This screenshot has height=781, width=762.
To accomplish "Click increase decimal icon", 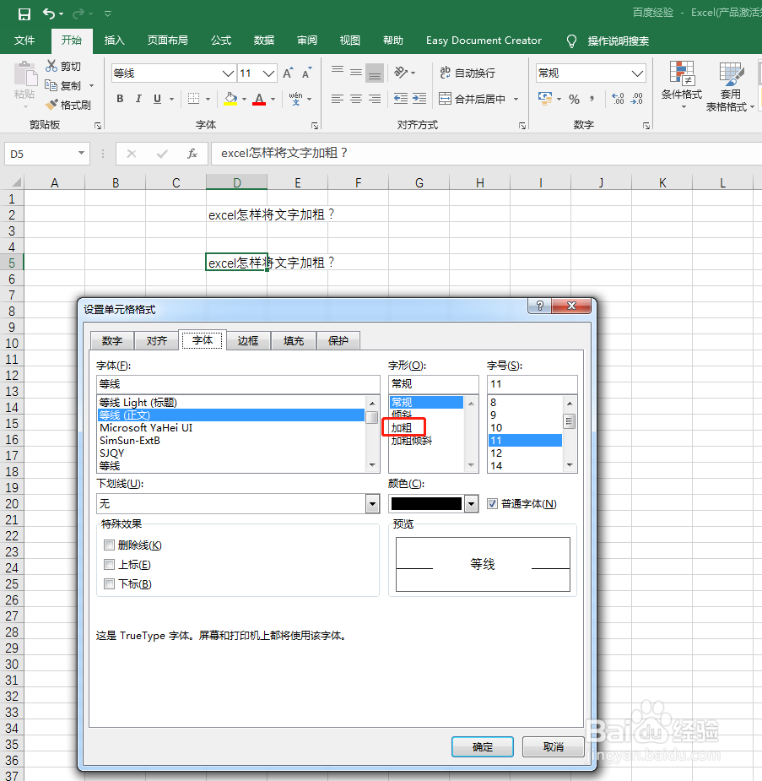I will coord(619,99).
